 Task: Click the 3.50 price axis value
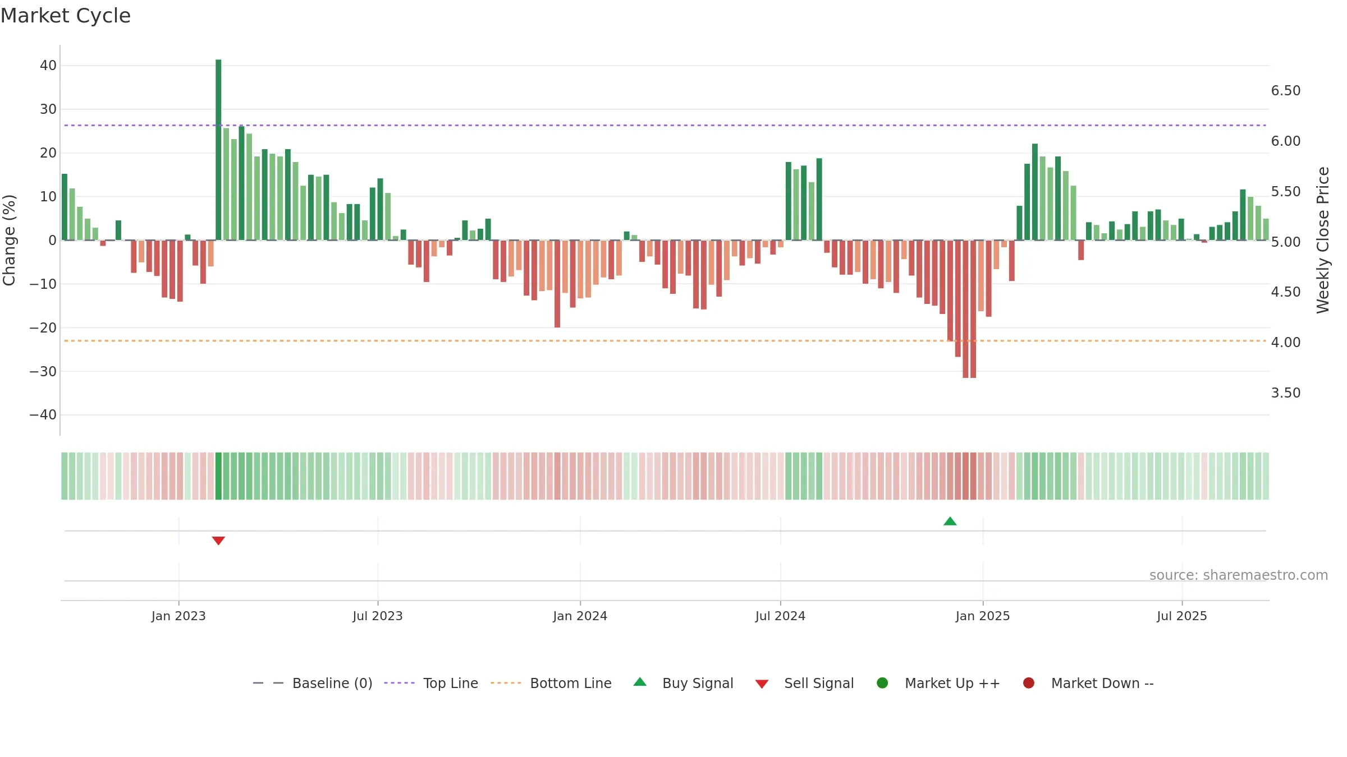[x=1286, y=393]
